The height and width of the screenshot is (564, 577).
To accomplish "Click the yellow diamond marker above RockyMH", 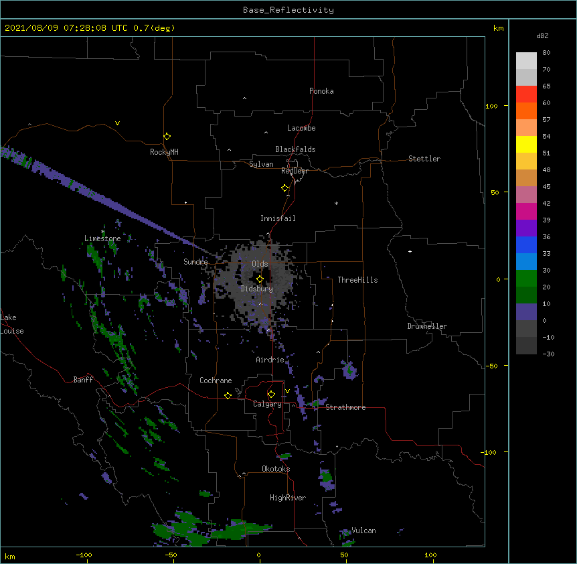I will click(x=167, y=137).
